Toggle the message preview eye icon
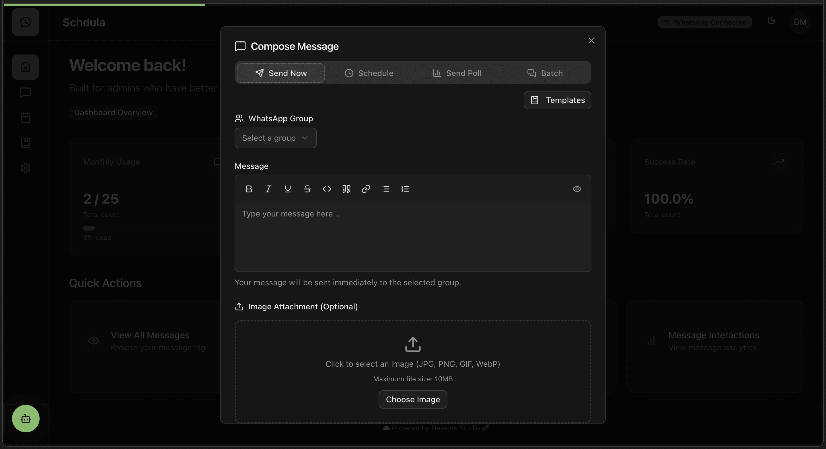This screenshot has height=449, width=826. pyautogui.click(x=577, y=189)
